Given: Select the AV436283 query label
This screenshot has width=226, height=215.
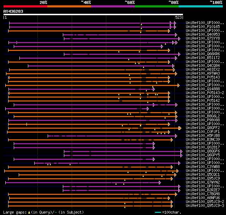Looking at the screenshot, I should pyautogui.click(x=13, y=11).
